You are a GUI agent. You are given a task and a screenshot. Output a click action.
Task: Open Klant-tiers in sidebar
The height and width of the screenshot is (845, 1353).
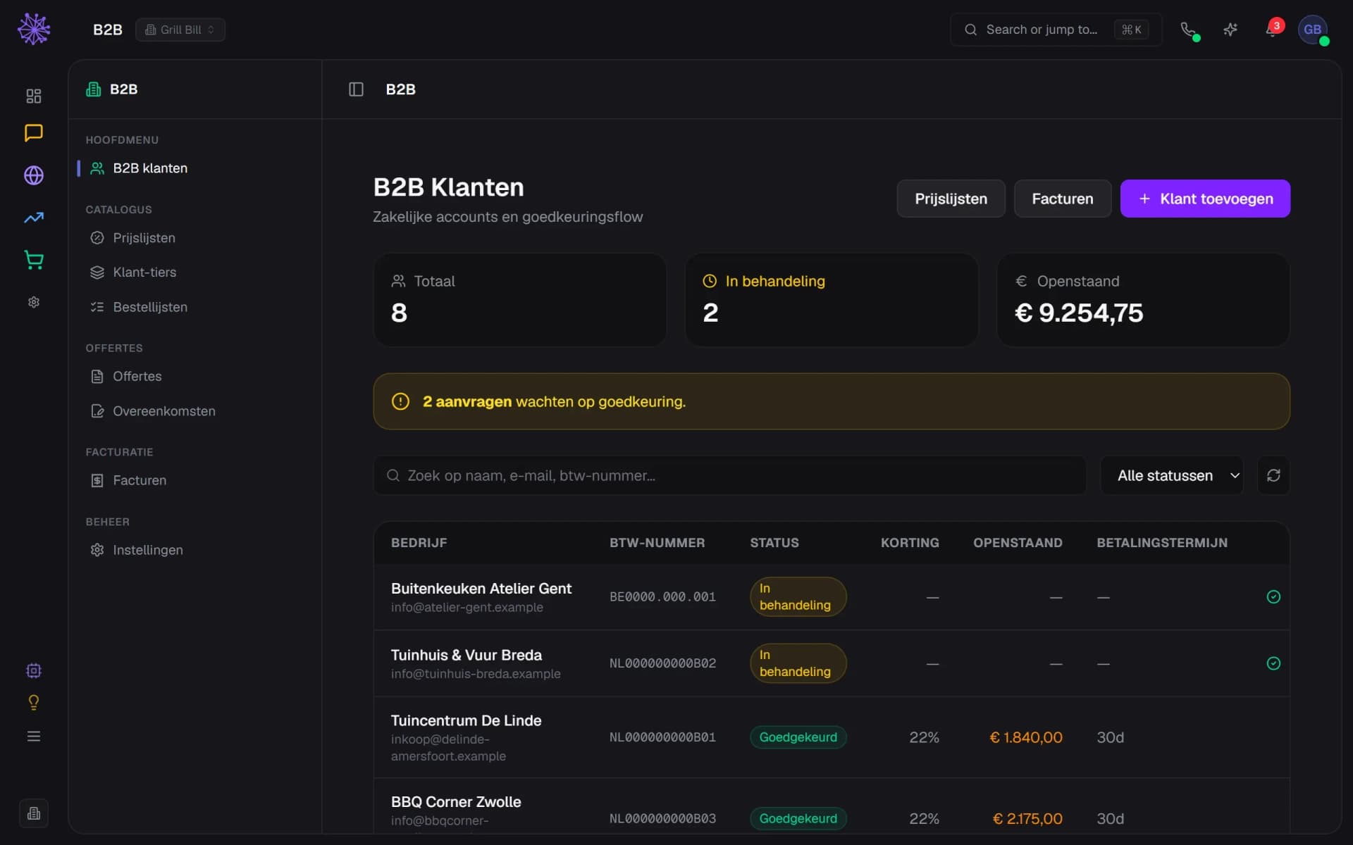(194, 273)
